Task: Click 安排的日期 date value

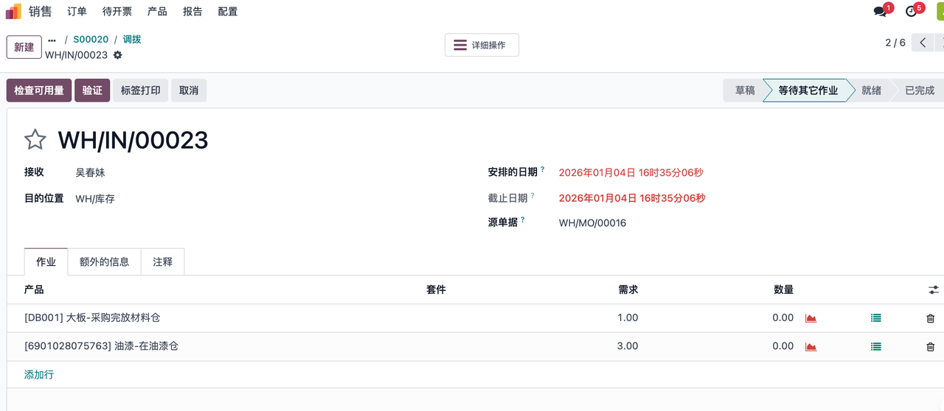Action: [631, 173]
